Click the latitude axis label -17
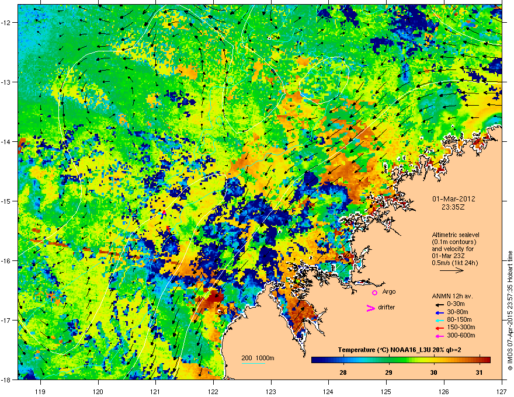This screenshot has height=397, width=514. (6, 320)
